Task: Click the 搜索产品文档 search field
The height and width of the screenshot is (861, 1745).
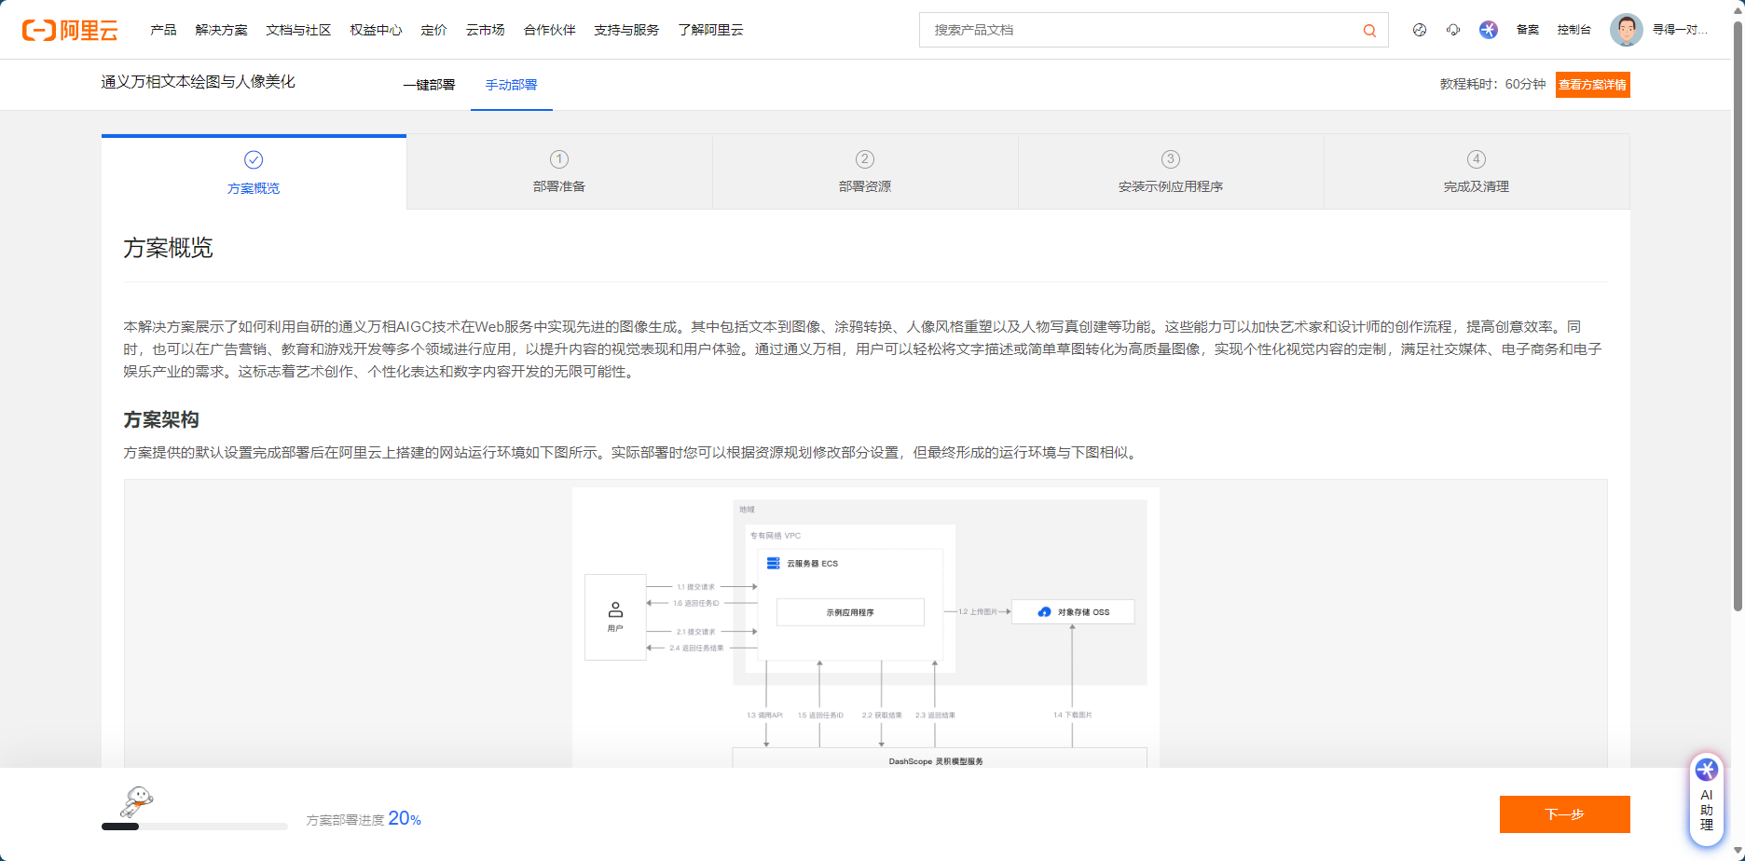Action: coord(1154,30)
